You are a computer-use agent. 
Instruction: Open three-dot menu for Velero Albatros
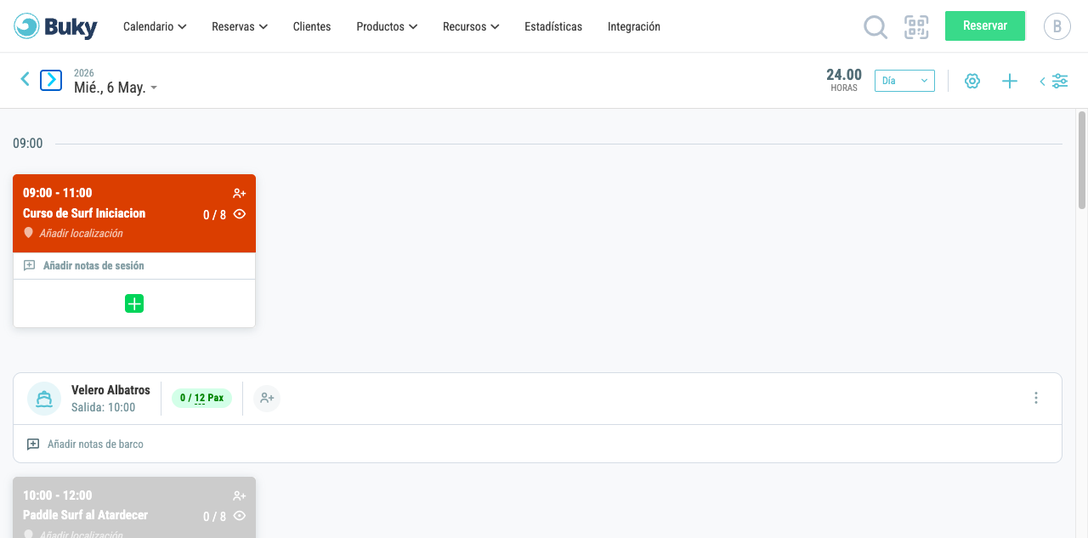pyautogui.click(x=1035, y=398)
